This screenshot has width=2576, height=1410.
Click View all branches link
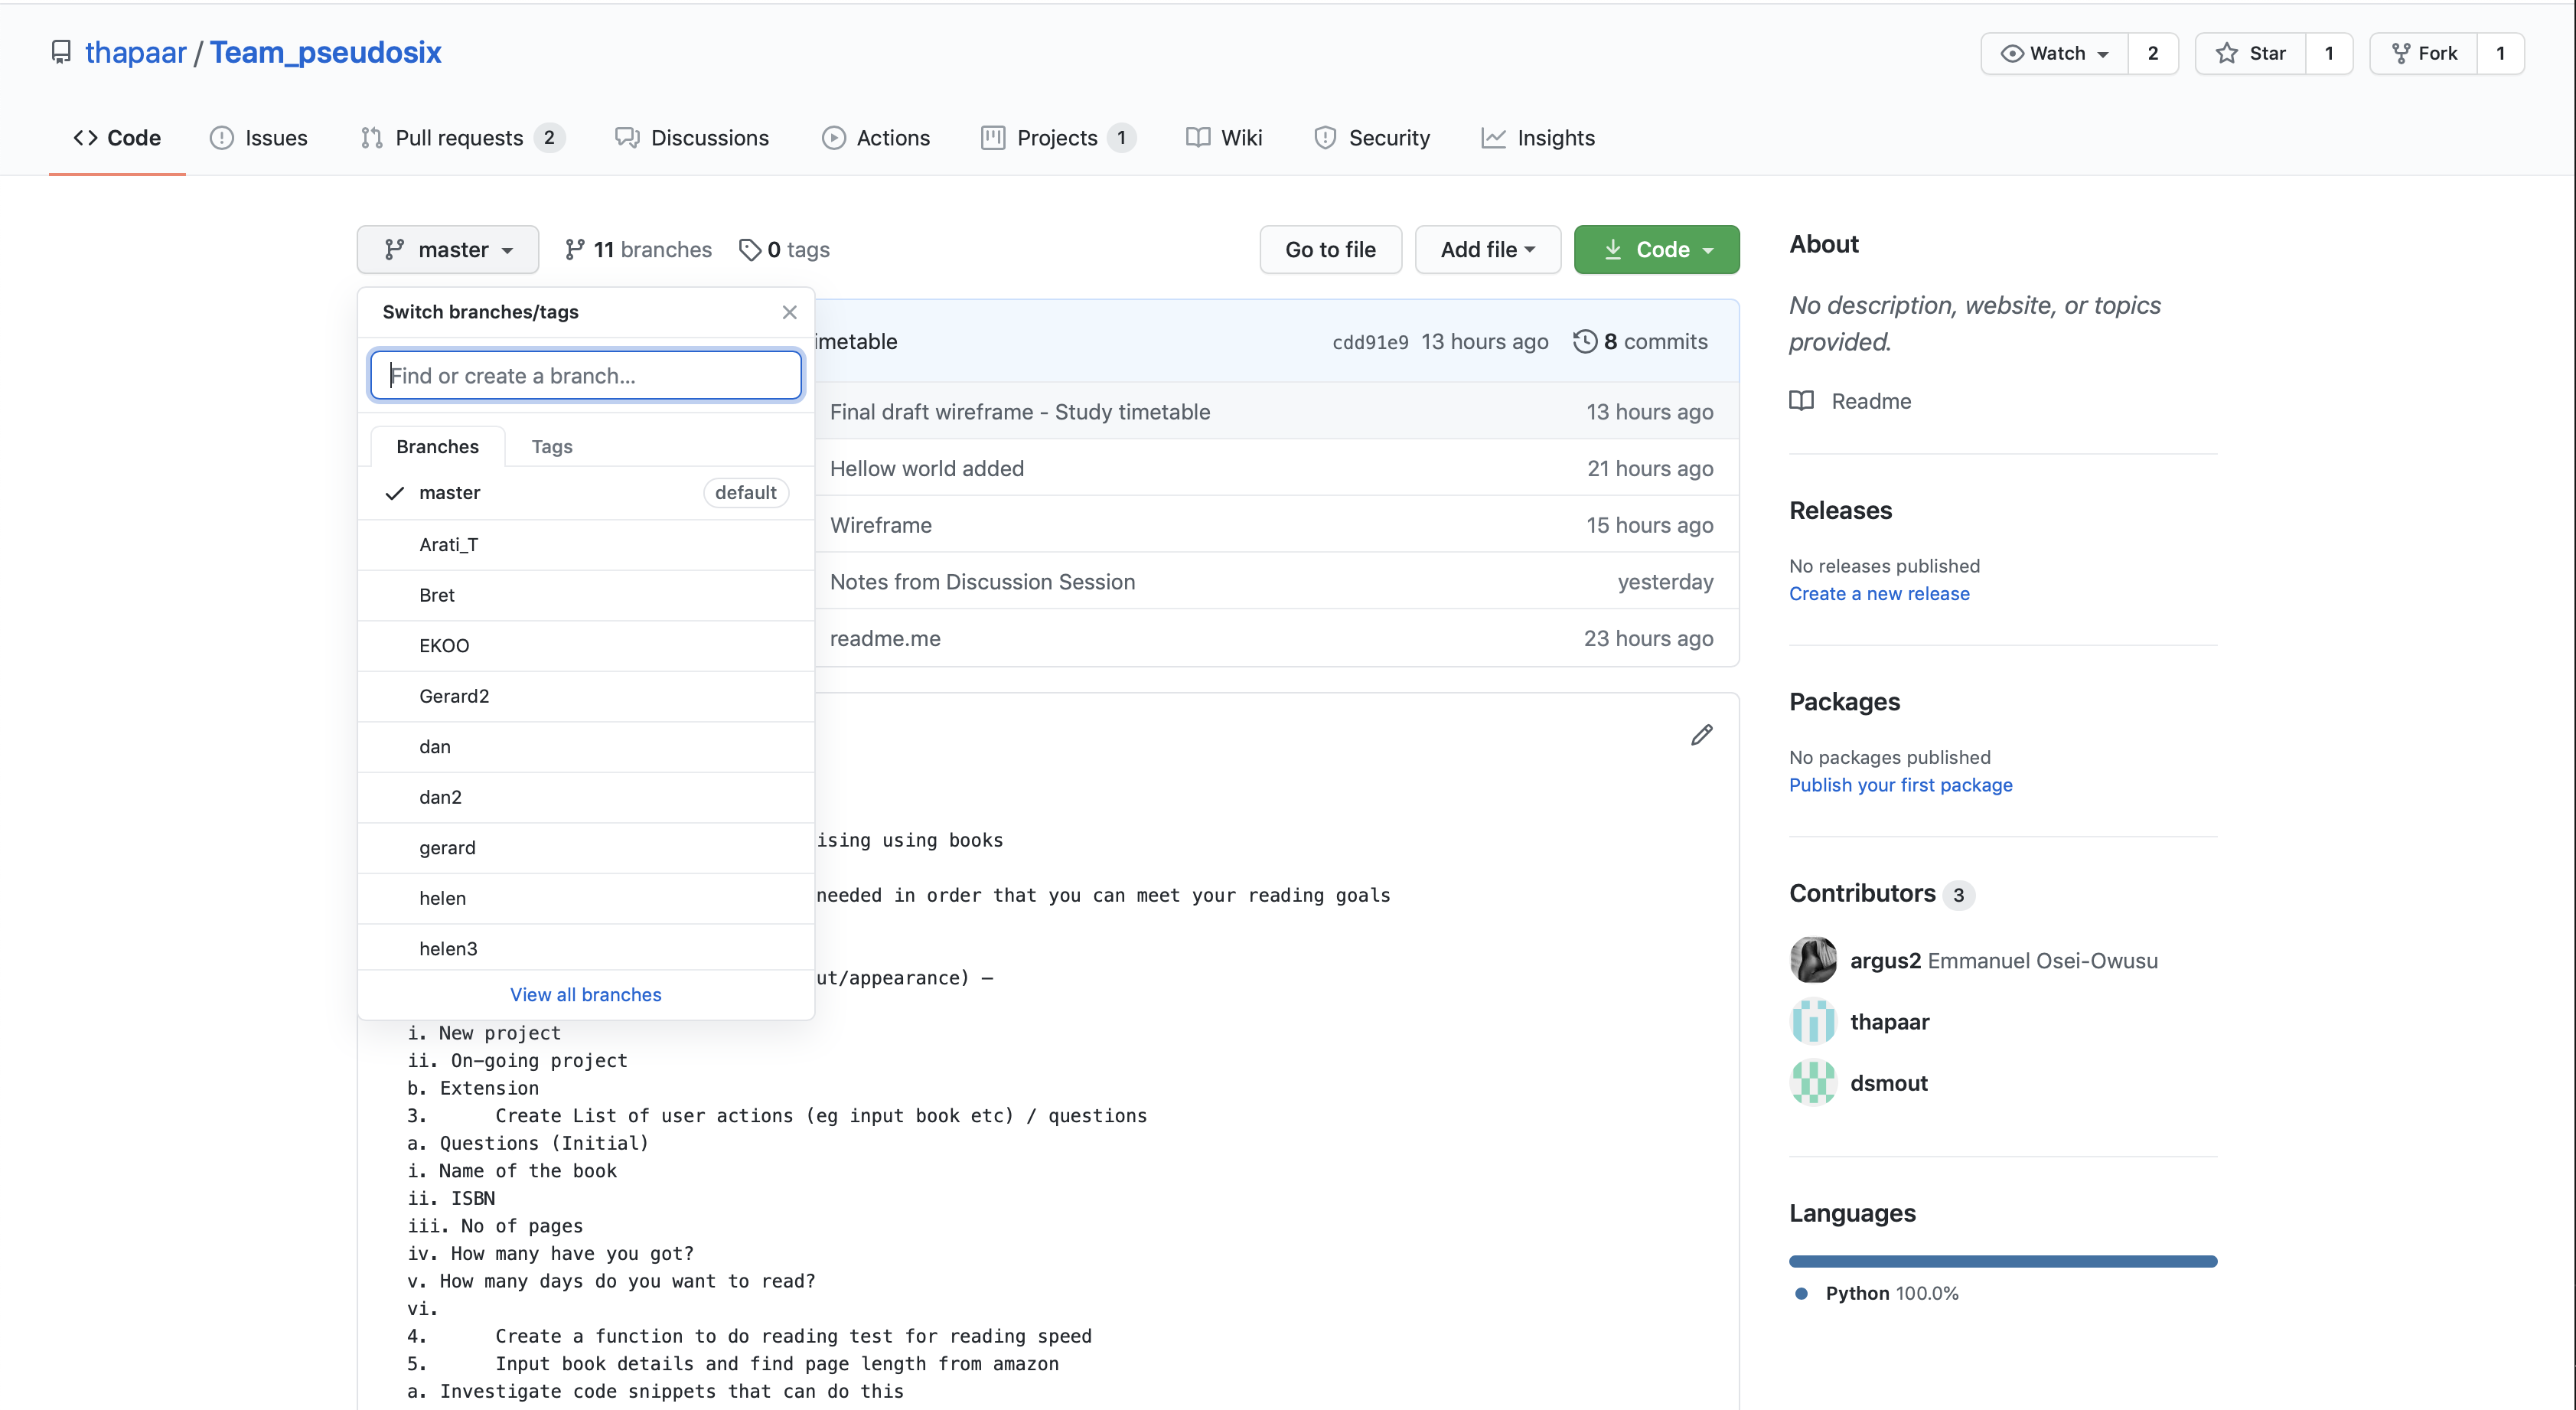point(585,994)
